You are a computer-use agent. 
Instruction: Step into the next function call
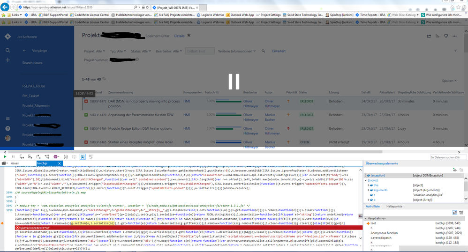tap(22, 156)
